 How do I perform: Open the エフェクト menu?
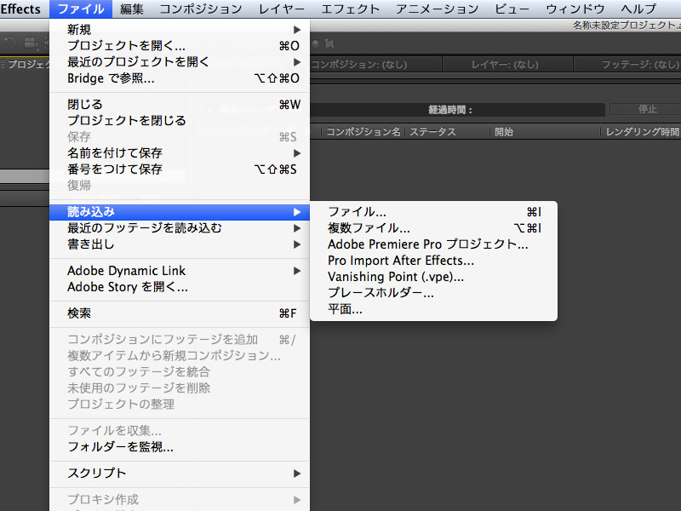click(350, 9)
